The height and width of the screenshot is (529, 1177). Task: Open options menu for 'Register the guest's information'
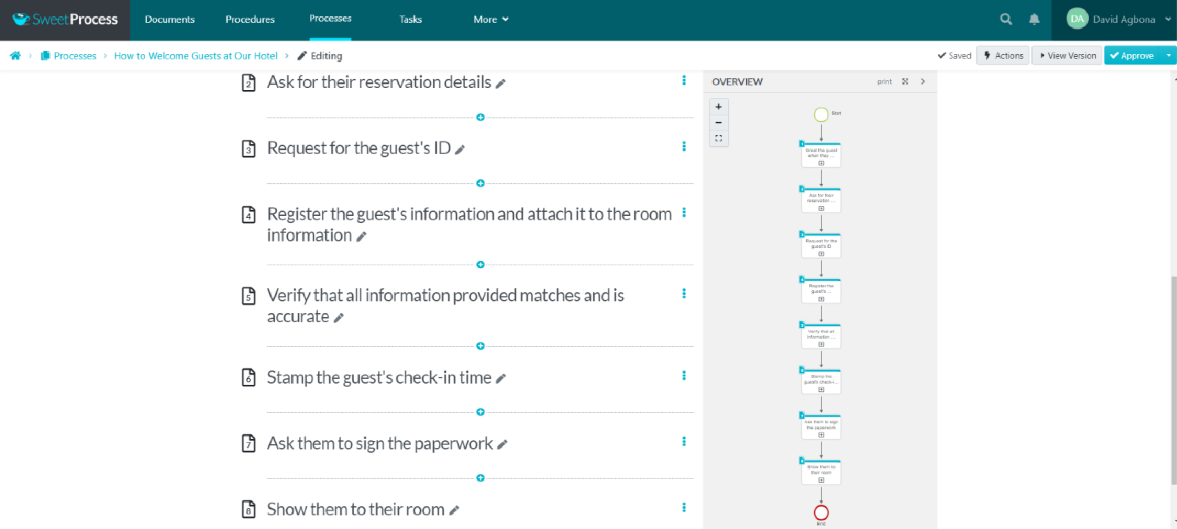[x=684, y=212]
